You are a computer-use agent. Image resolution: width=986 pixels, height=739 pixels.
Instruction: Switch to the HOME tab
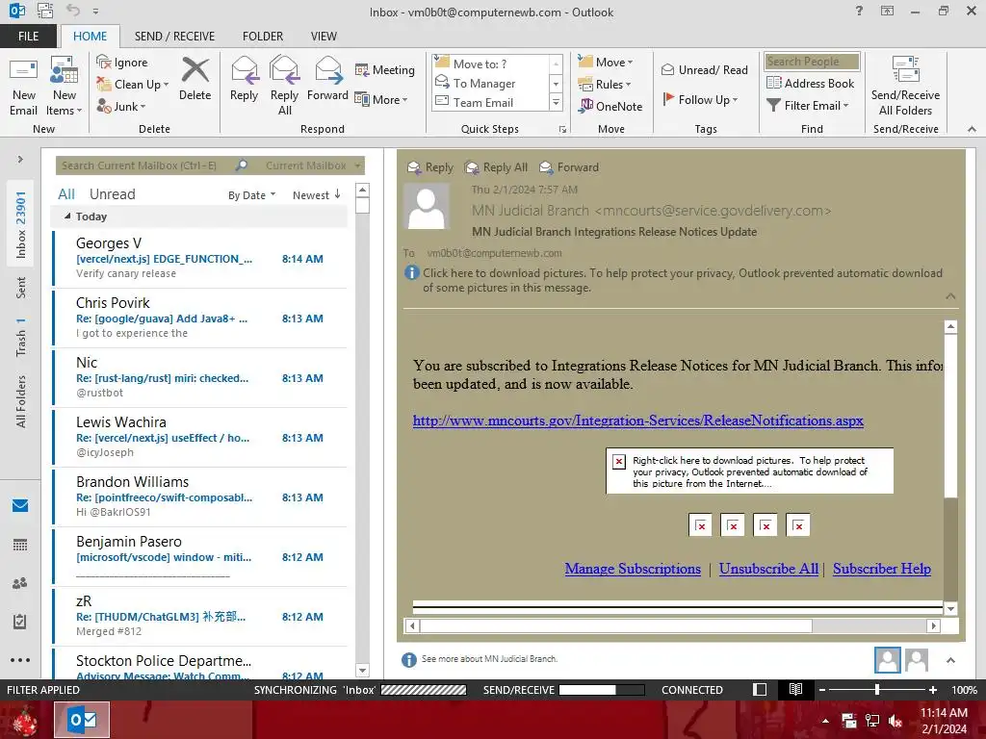click(x=90, y=37)
